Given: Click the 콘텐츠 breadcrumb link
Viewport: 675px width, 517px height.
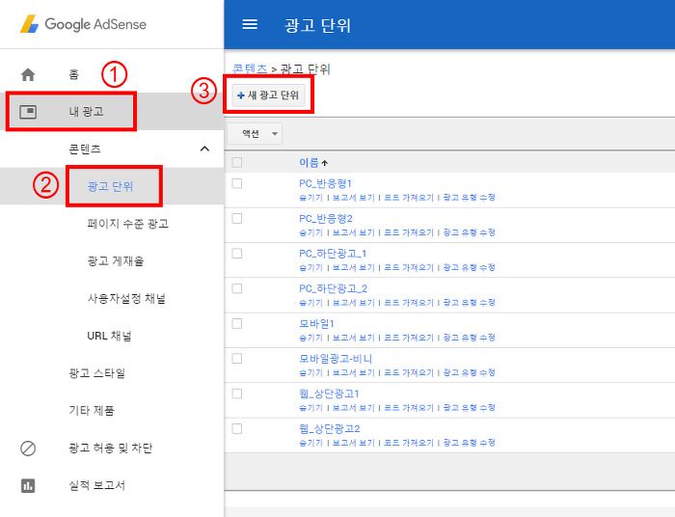Looking at the screenshot, I should click(250, 68).
